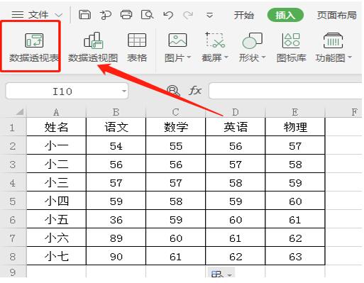The height and width of the screenshot is (283, 364).
Task: Open print preview icon
Action: click(147, 15)
